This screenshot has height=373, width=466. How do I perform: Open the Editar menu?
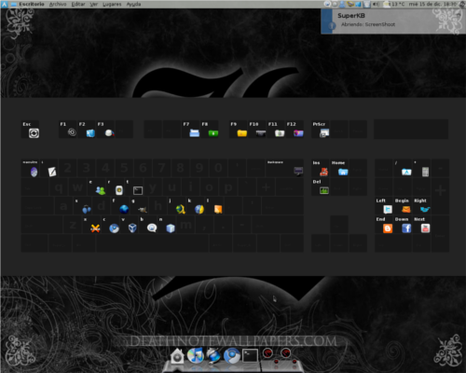pos(78,4)
